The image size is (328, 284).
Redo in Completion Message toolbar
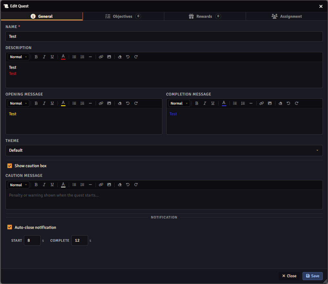(296, 103)
